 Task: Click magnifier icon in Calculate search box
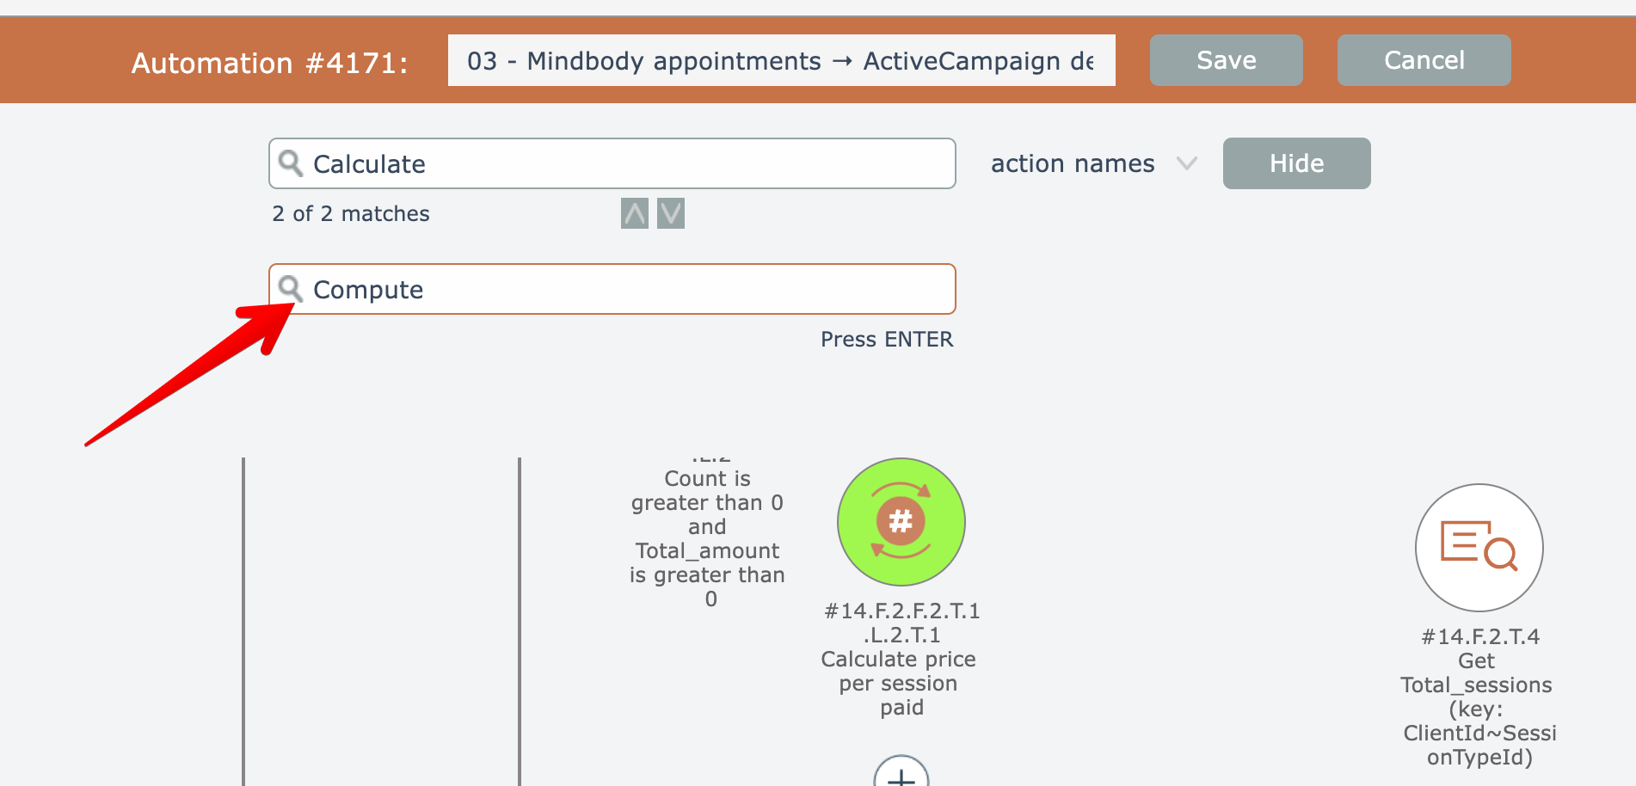(x=291, y=163)
